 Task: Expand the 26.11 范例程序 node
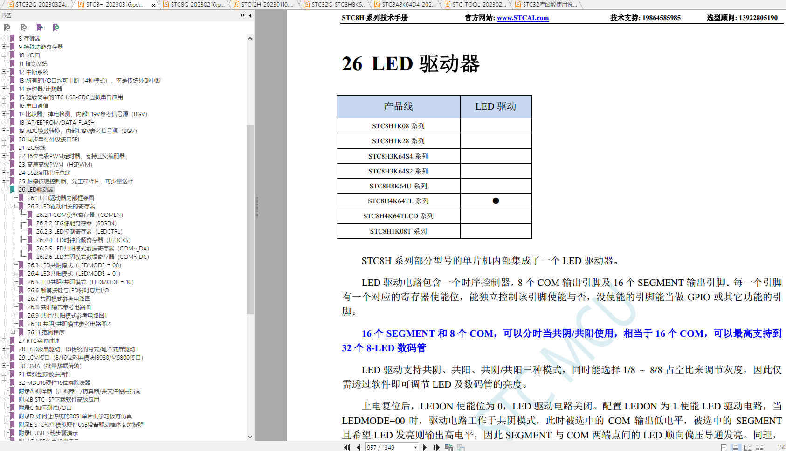[x=13, y=332]
